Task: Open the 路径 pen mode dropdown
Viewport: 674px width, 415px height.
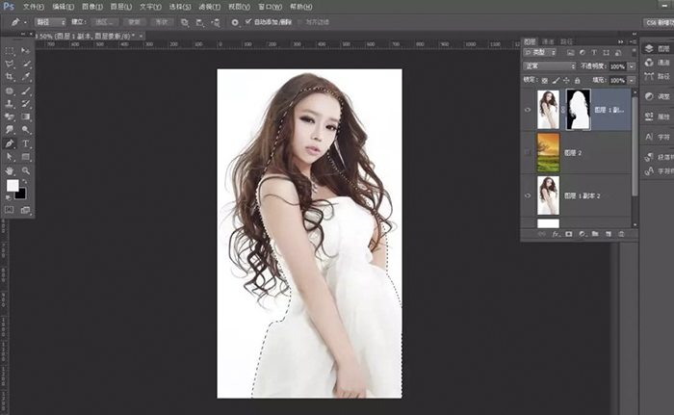Action: (49, 21)
